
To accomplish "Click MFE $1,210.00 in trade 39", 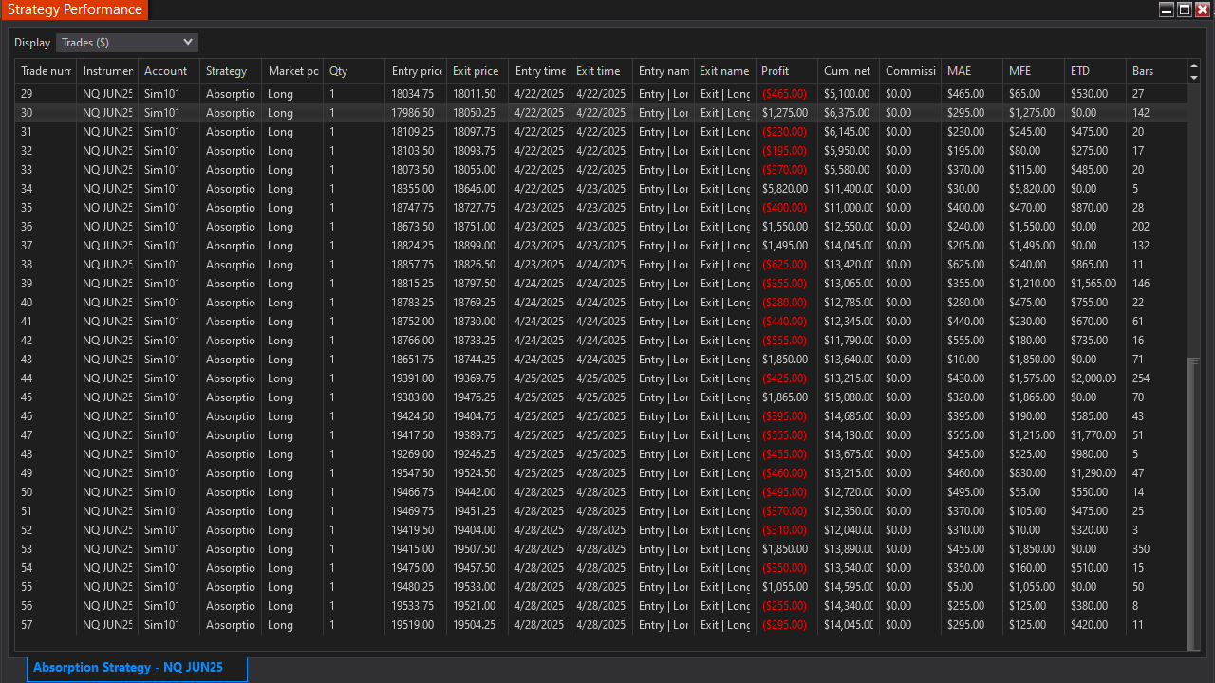I will coord(1033,284).
